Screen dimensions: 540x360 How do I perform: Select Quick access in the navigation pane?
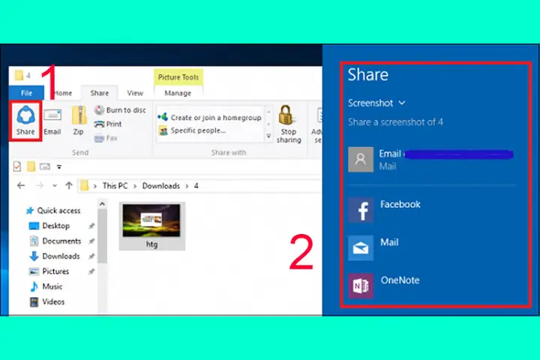[x=54, y=211]
